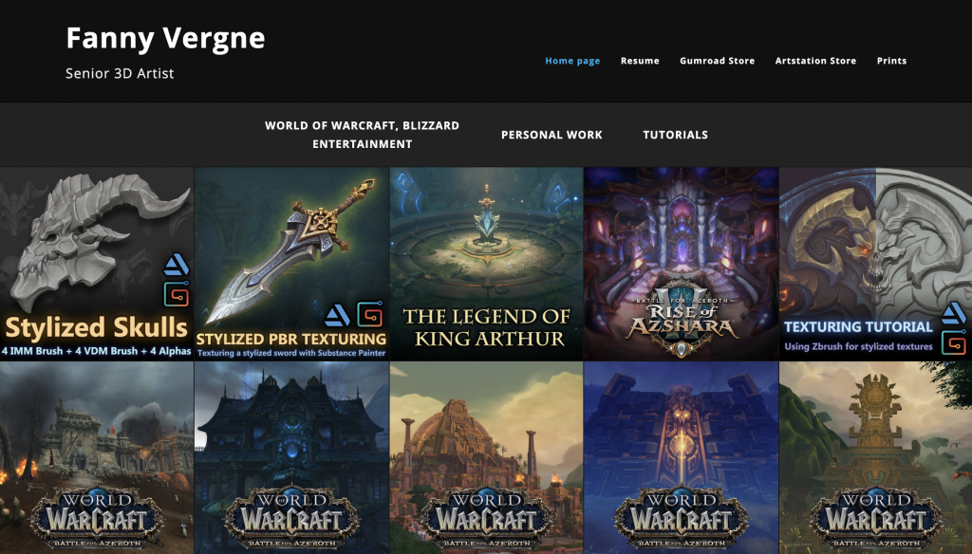
Task: Open the dark manor Warcraft thumbnail
Action: [x=291, y=458]
